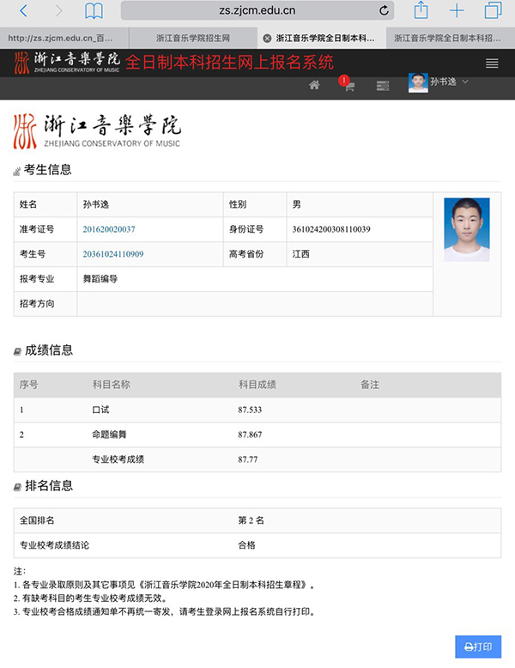Screen dimensions: 515x668
Task: Switch to the 浙江音乐学院招生网 tab
Action: pos(192,39)
